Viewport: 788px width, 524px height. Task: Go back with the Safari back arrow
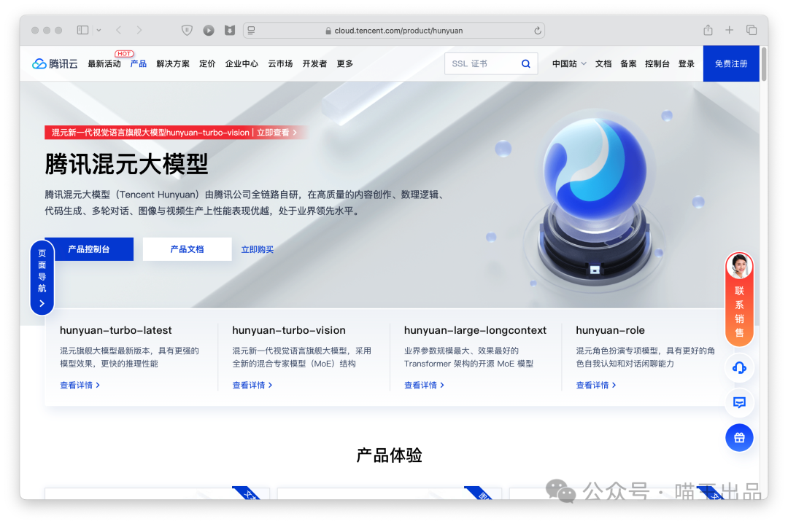pyautogui.click(x=119, y=30)
